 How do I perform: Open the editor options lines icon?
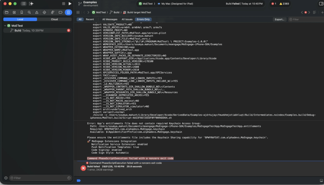[x=314, y=12]
